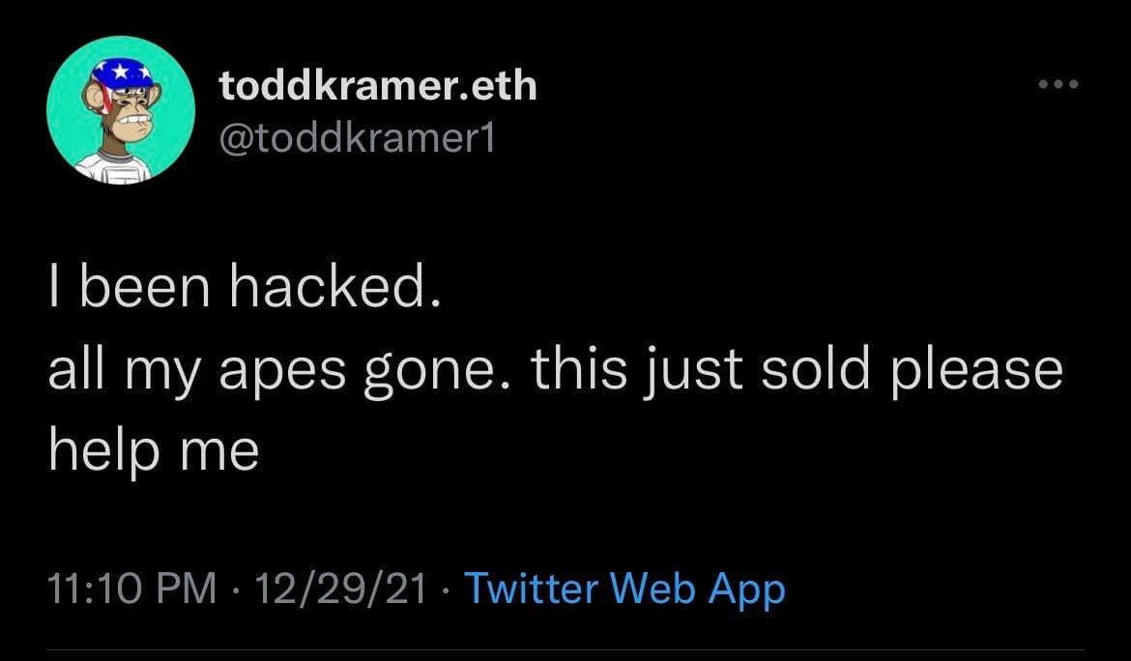Open the Twitter Web App source link
This screenshot has height=661, width=1131.
point(623,587)
